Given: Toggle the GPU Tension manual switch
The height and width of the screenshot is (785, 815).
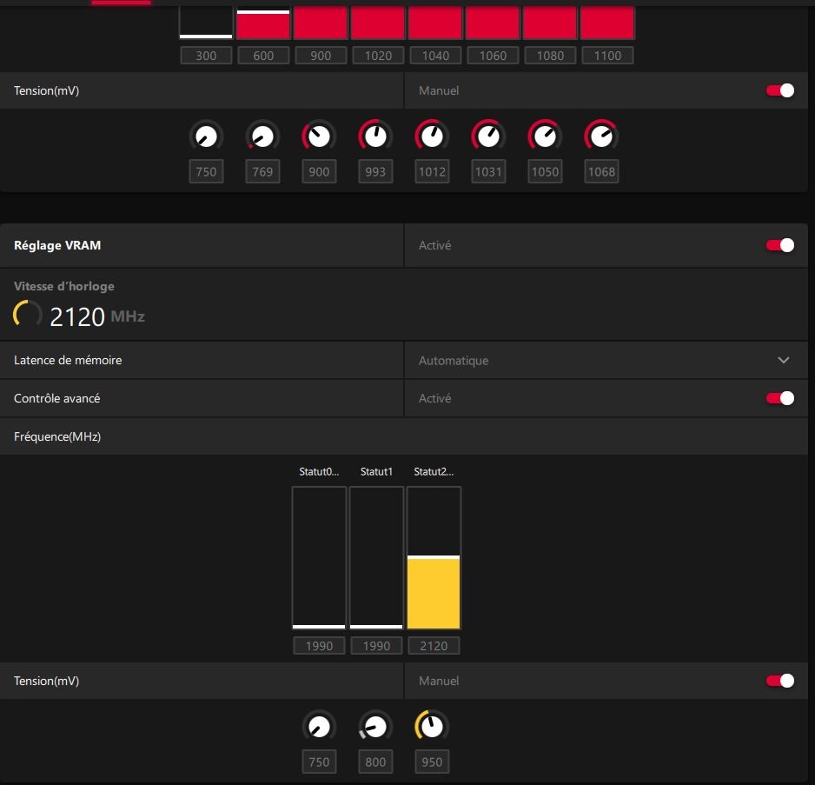Looking at the screenshot, I should [x=779, y=90].
